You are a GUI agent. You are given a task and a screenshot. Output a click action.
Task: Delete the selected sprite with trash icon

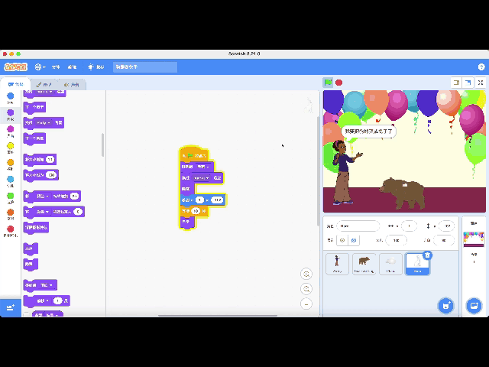(428, 255)
